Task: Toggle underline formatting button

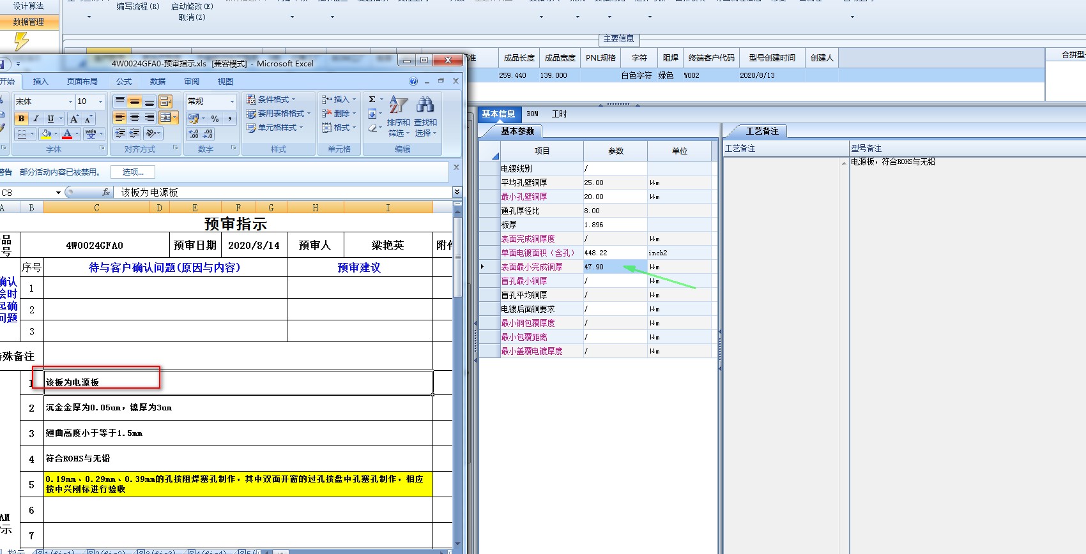Action: point(50,119)
